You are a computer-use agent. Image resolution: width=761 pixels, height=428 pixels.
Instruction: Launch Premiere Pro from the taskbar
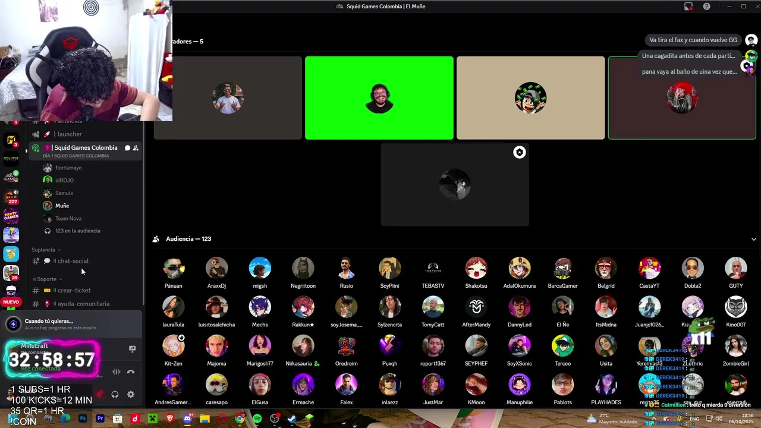tap(100, 419)
